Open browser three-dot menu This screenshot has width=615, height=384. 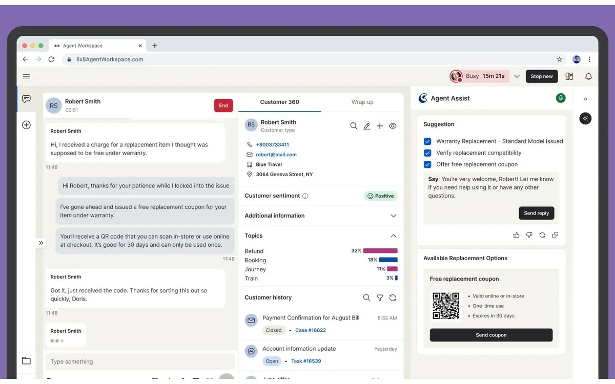point(589,59)
